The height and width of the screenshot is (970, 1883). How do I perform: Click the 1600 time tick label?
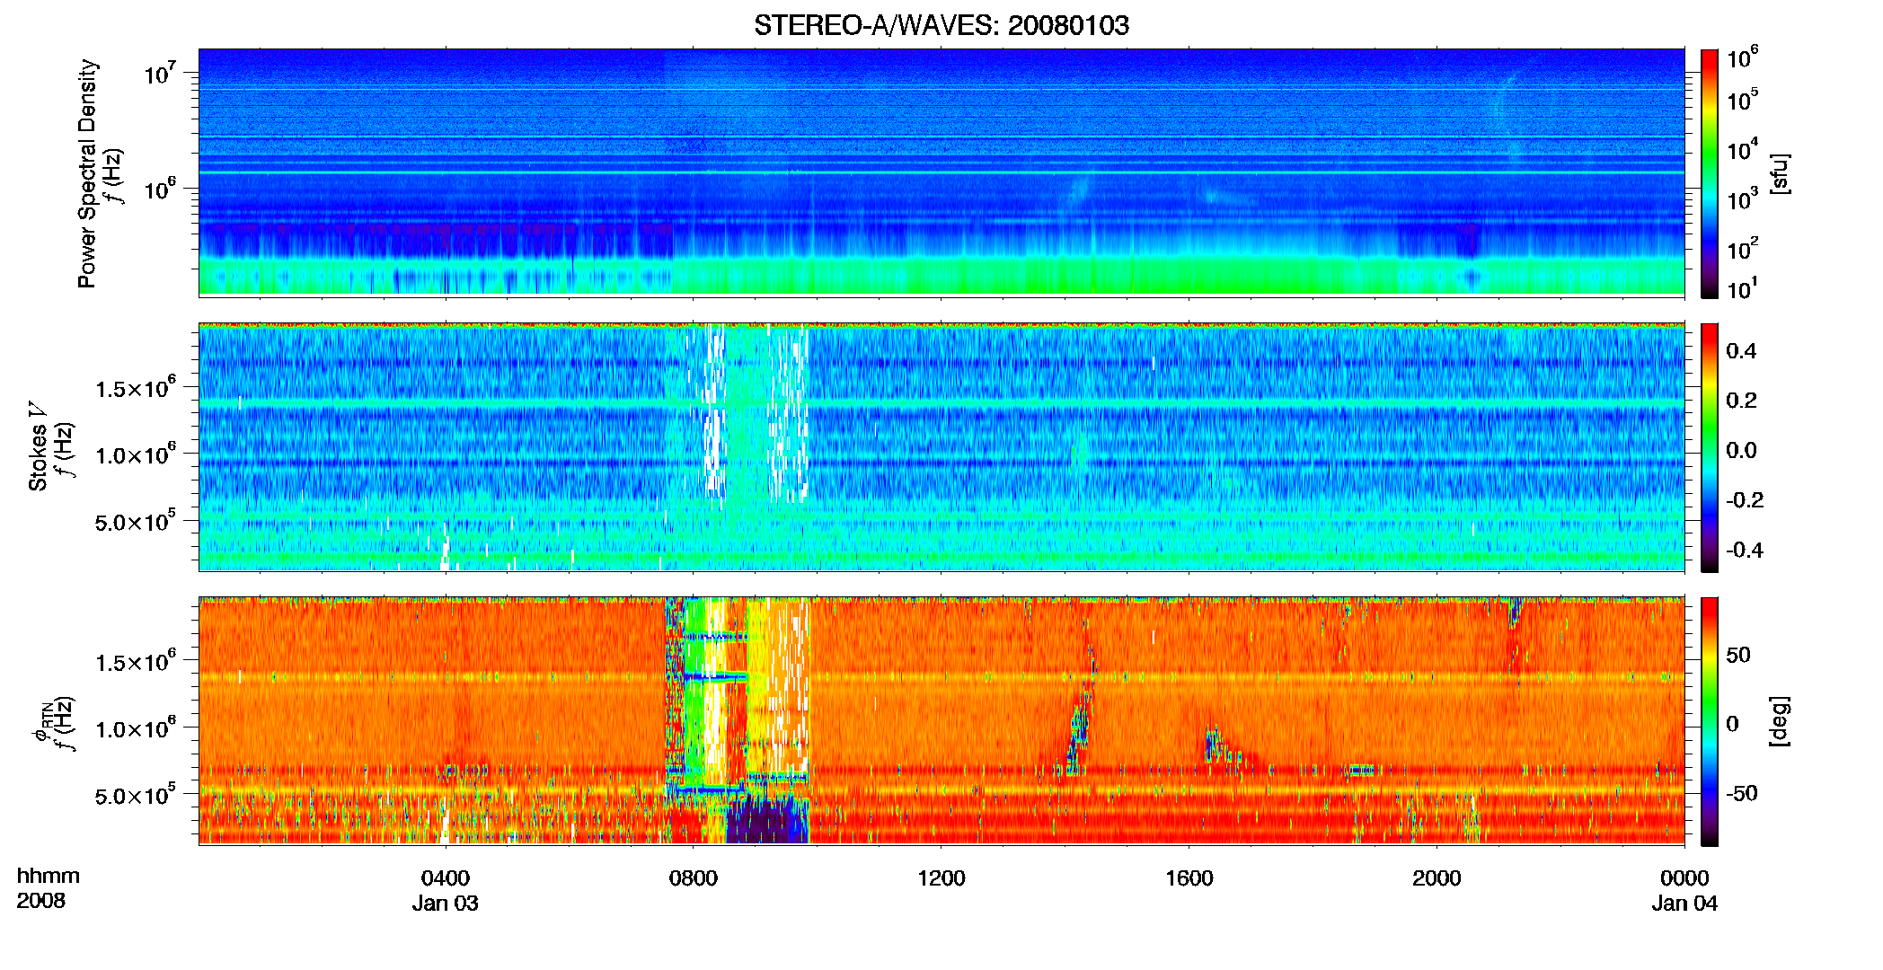pos(1189,878)
